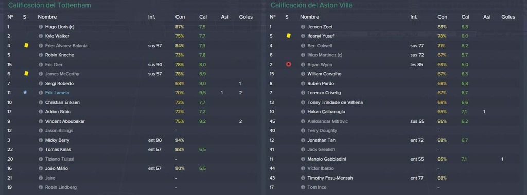Click the info icon beside Jeroen Zoet
527x195 pixels.
click(303, 27)
